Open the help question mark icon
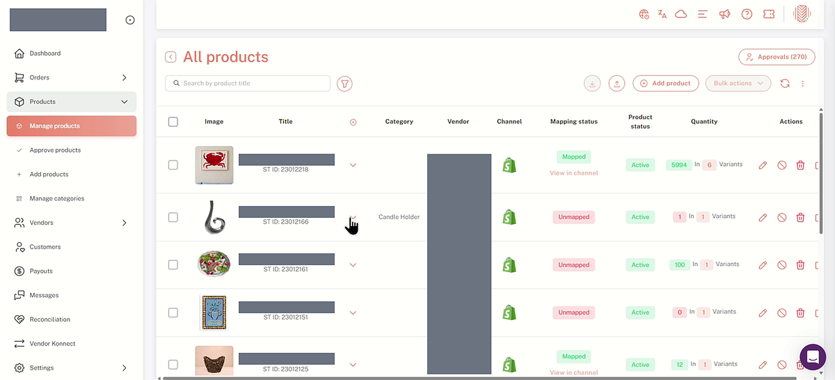This screenshot has height=380, width=835. (x=747, y=14)
